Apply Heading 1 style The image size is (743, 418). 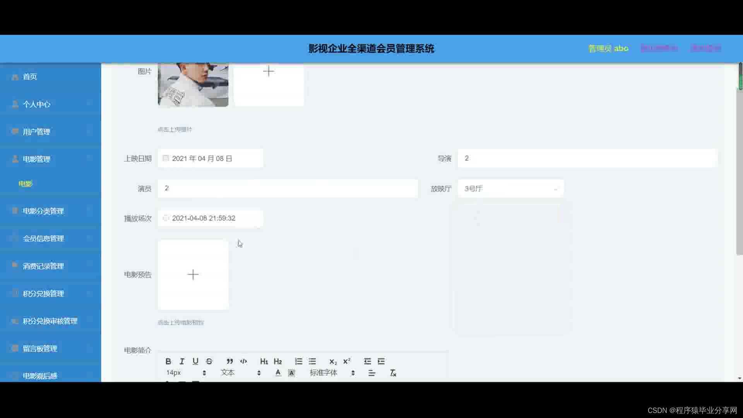[x=264, y=361]
